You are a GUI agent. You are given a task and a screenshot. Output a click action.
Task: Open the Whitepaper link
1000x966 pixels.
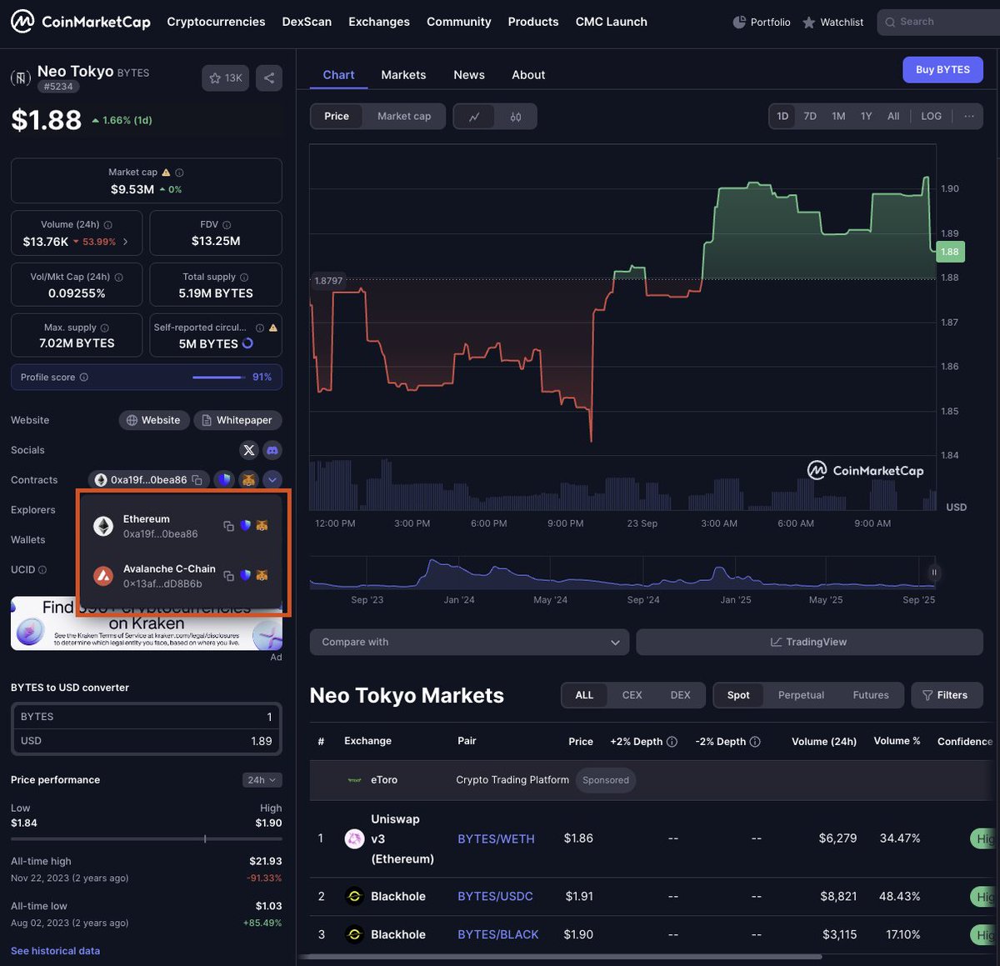[237, 420]
